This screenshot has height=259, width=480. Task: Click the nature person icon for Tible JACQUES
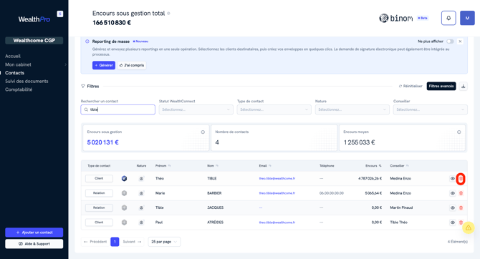(x=141, y=207)
